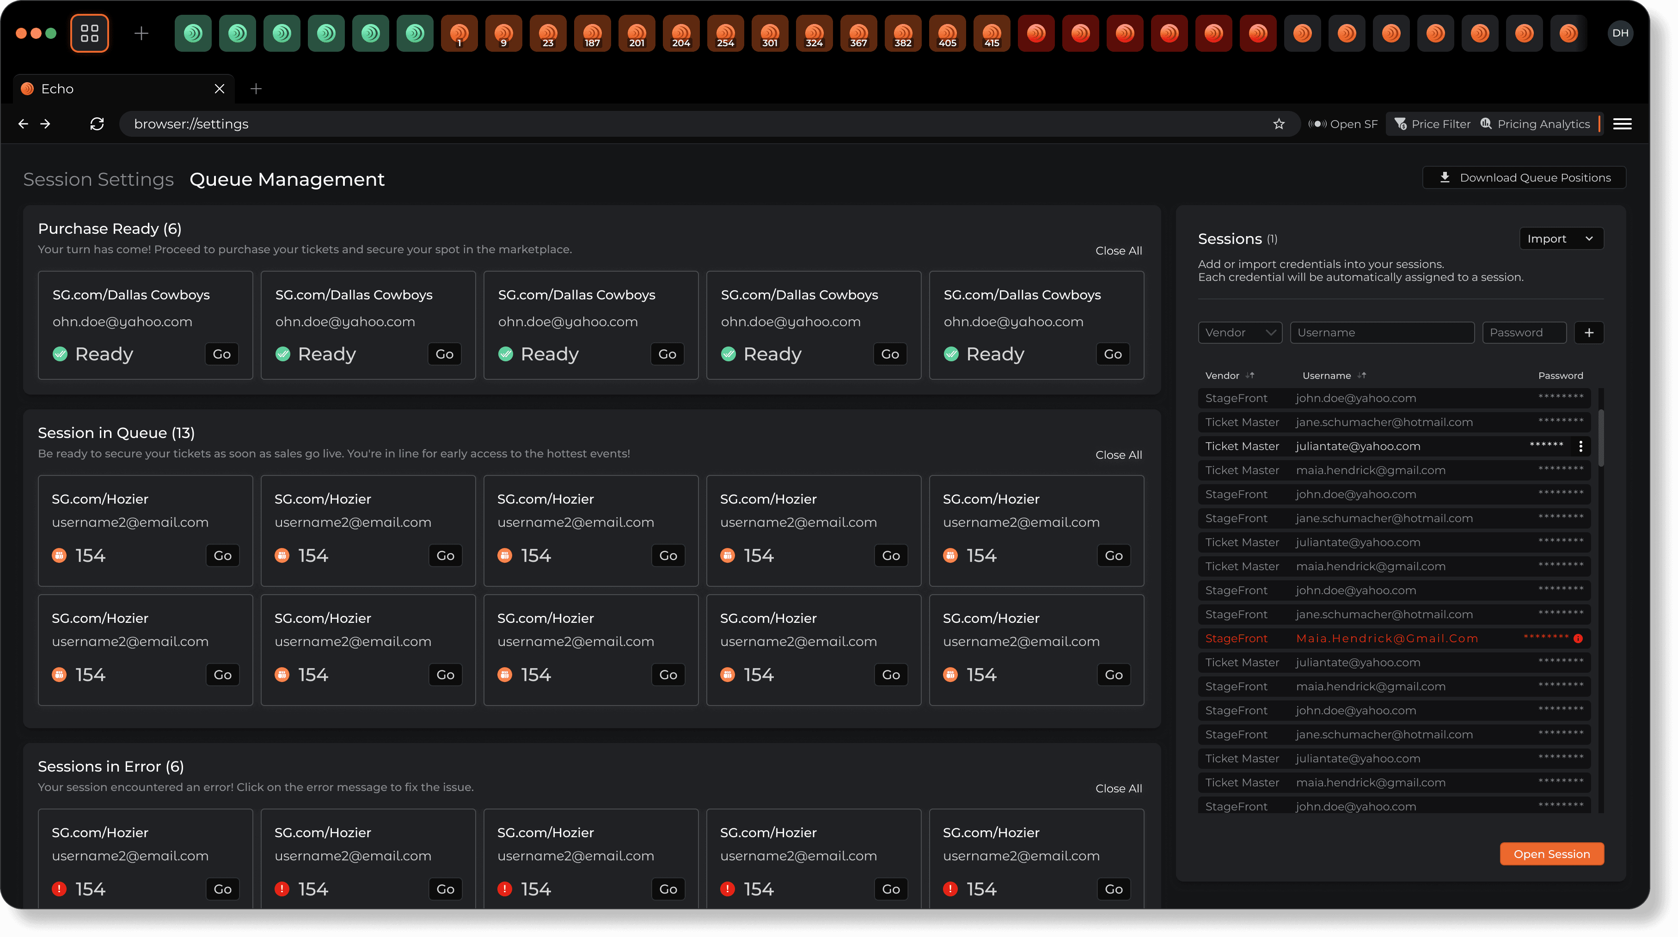The width and height of the screenshot is (1678, 937).
Task: Click the reload page icon
Action: [97, 124]
